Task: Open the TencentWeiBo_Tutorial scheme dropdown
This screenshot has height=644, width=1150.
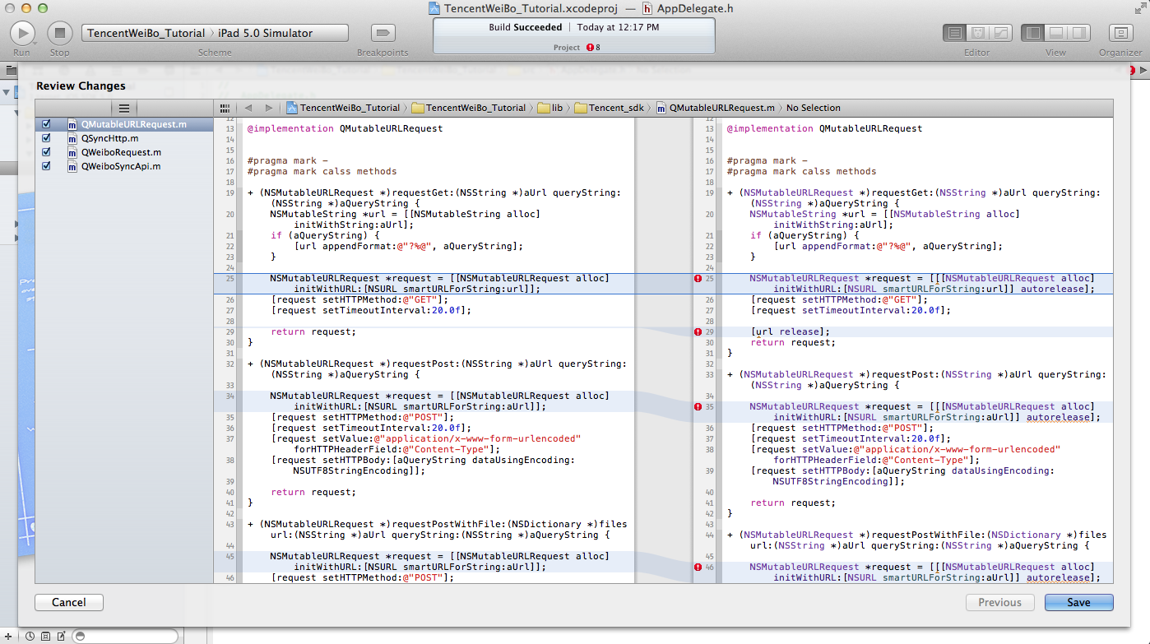Action: 146,33
